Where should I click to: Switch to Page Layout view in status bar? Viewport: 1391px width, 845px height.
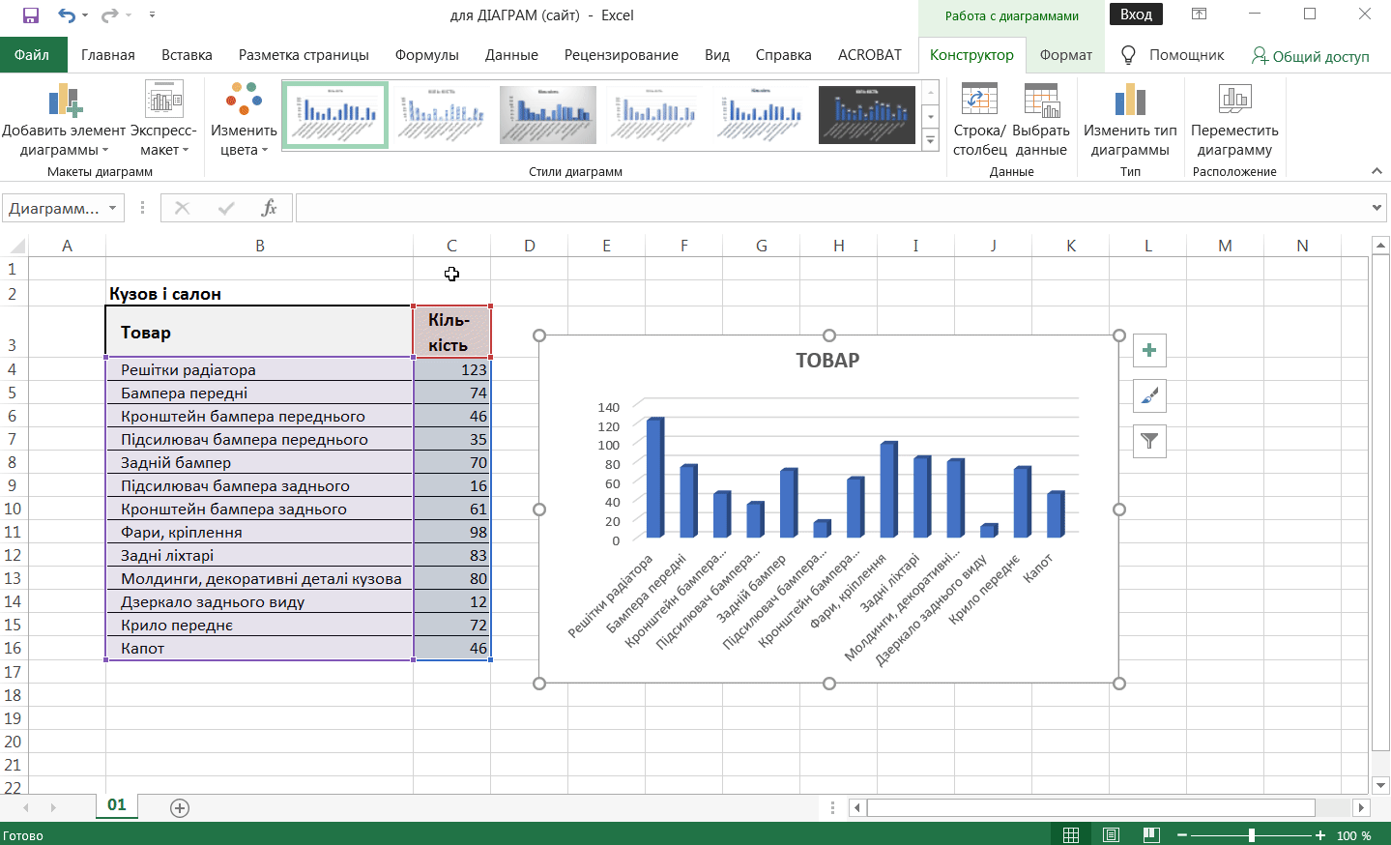click(1111, 835)
